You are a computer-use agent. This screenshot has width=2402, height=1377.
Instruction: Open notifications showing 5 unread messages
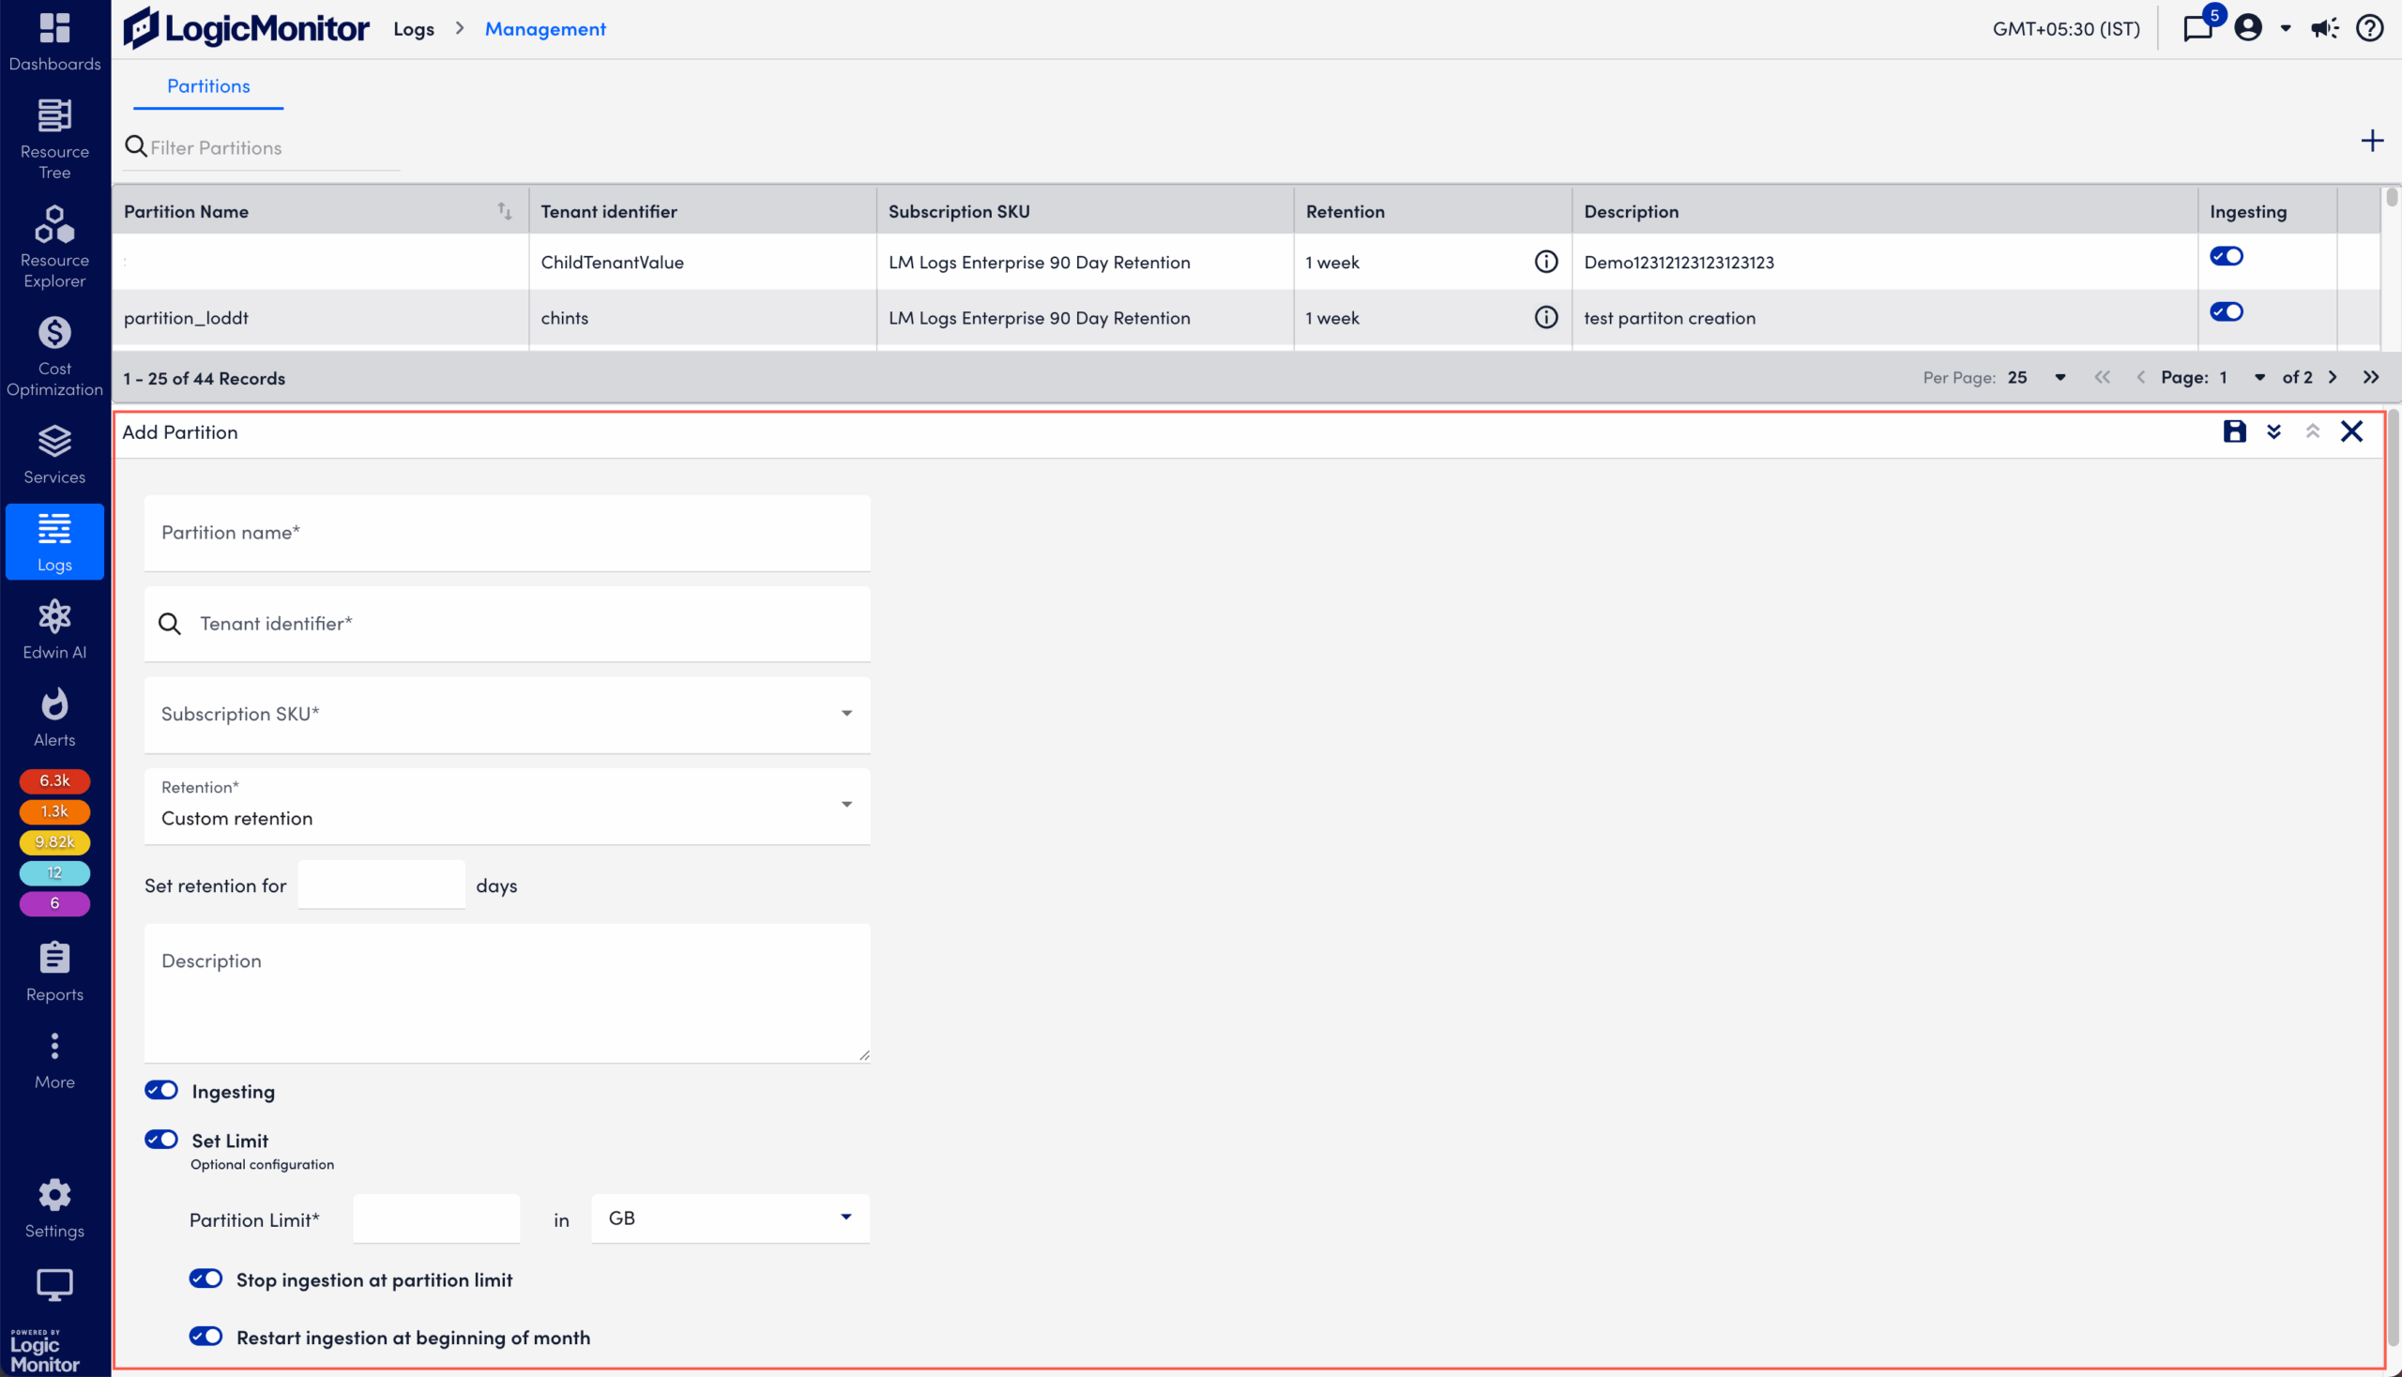(x=2197, y=28)
